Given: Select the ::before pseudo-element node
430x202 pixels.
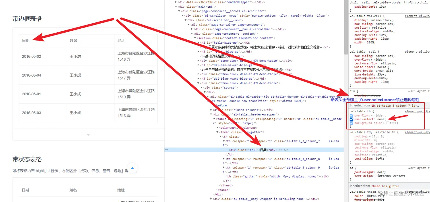Looking at the screenshot, I should pos(220,106).
